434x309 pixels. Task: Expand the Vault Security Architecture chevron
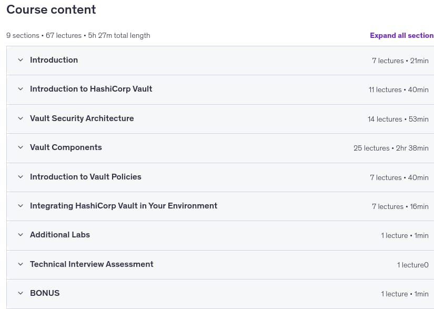tap(21, 118)
